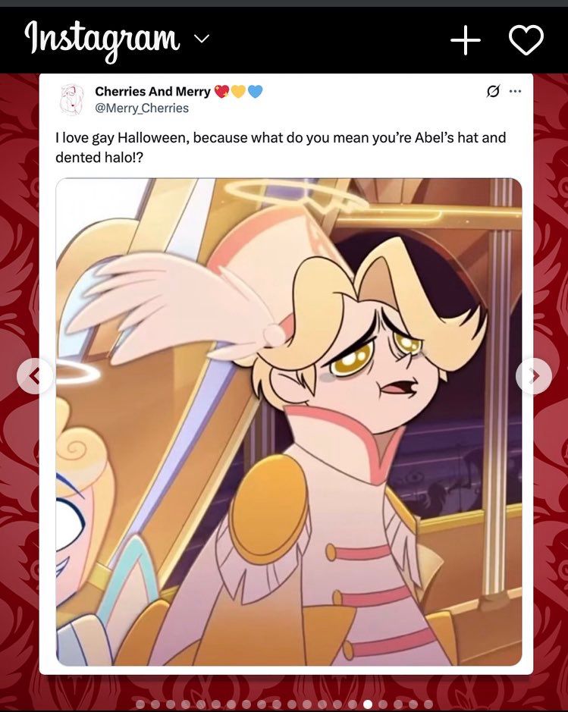568x712 pixels.
Task: Select the last carousel indicator dot
Action: 428,704
